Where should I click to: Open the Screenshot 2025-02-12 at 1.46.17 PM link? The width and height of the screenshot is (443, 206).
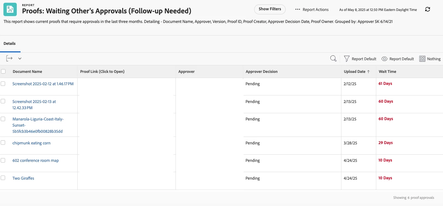[43, 83]
